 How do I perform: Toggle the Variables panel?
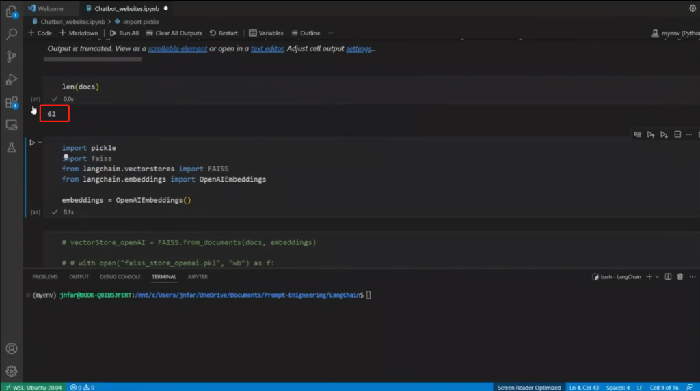click(266, 33)
